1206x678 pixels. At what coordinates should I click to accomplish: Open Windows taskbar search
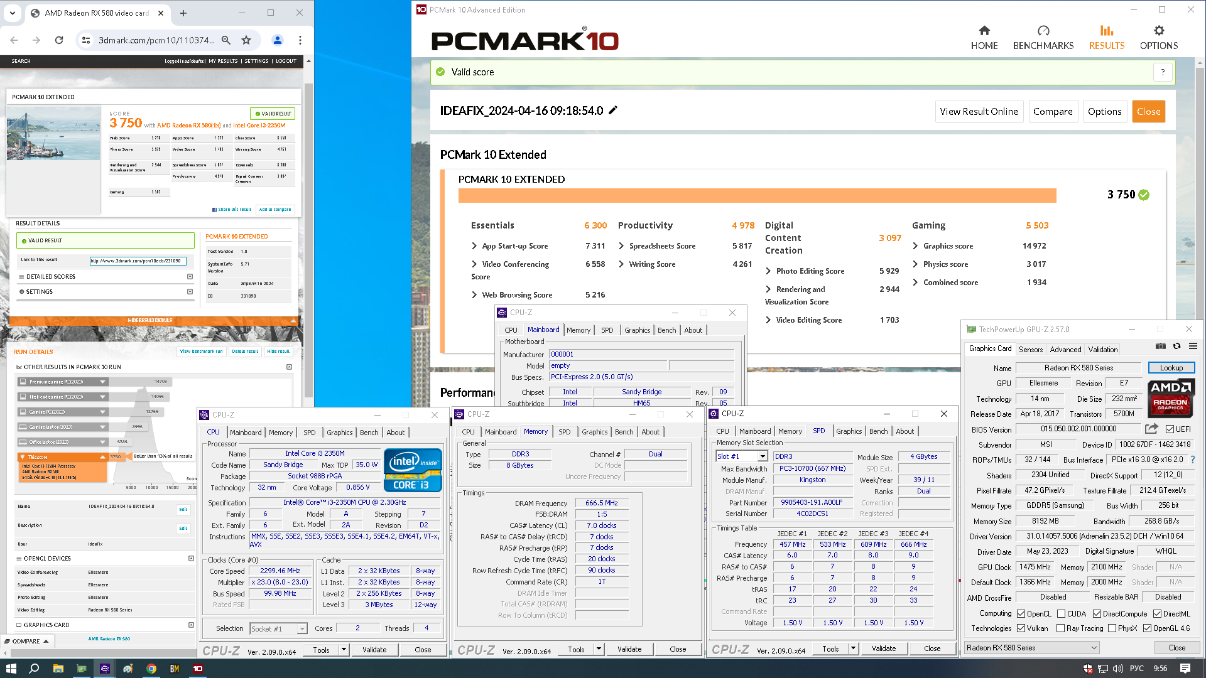34,669
